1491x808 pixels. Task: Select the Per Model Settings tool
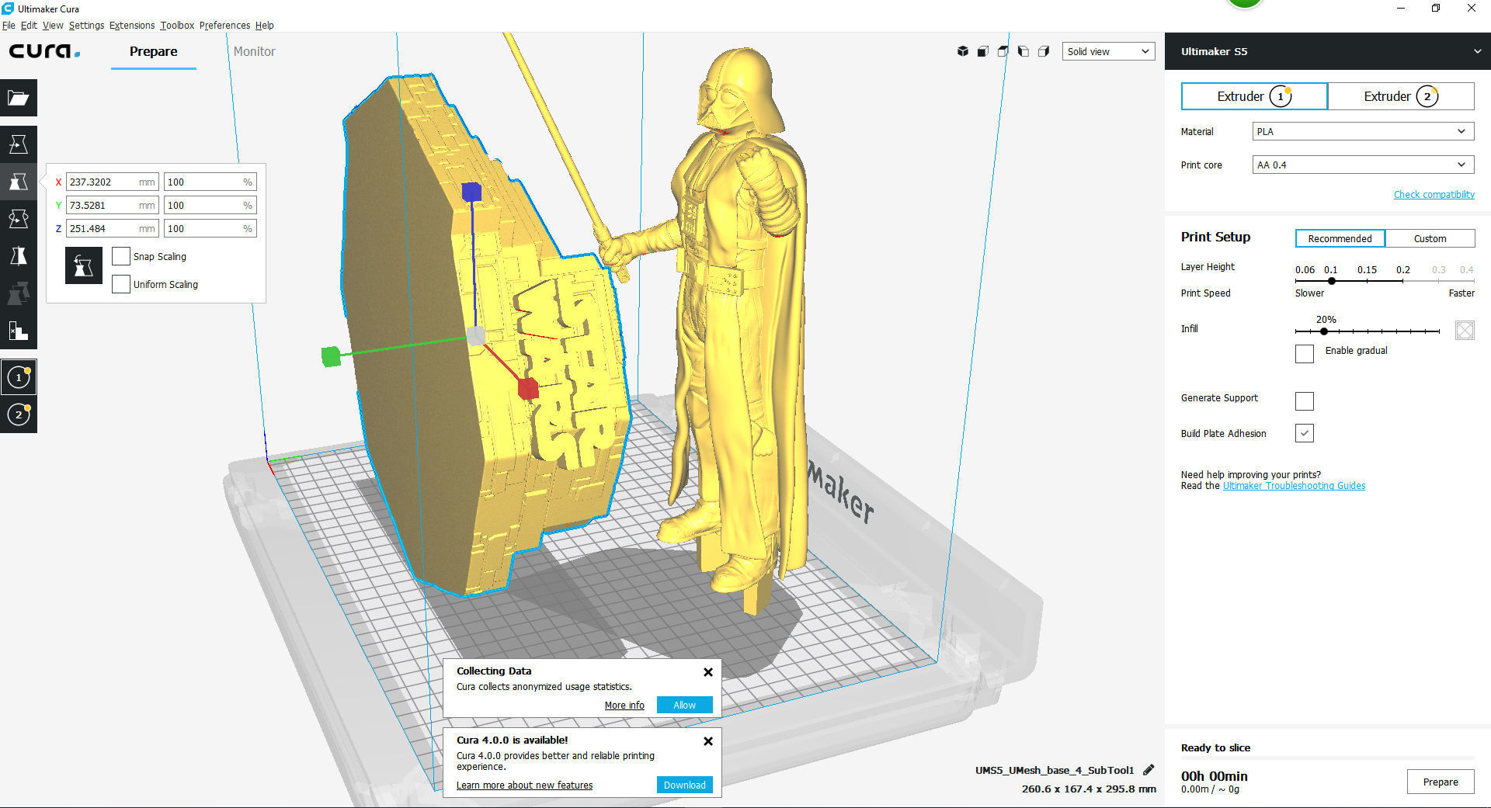[19, 293]
